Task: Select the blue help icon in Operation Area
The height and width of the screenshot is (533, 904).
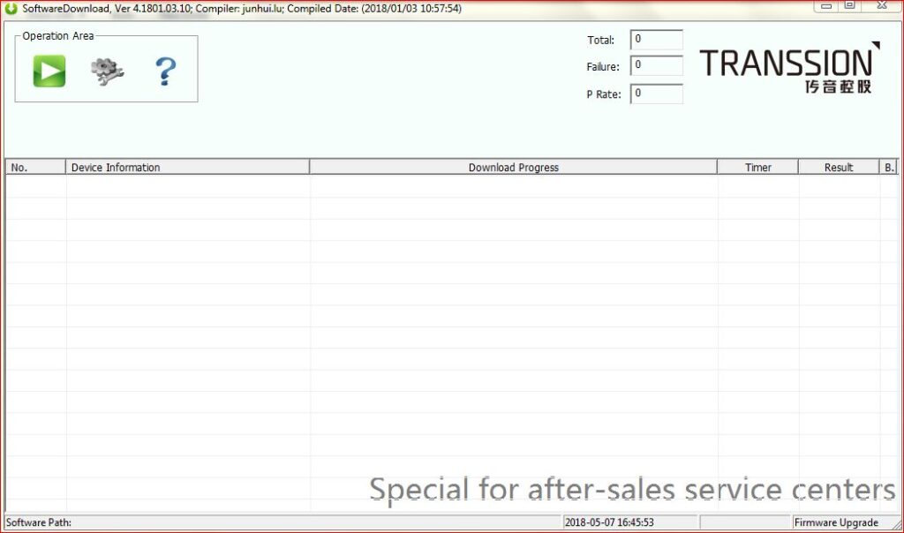Action: (166, 71)
